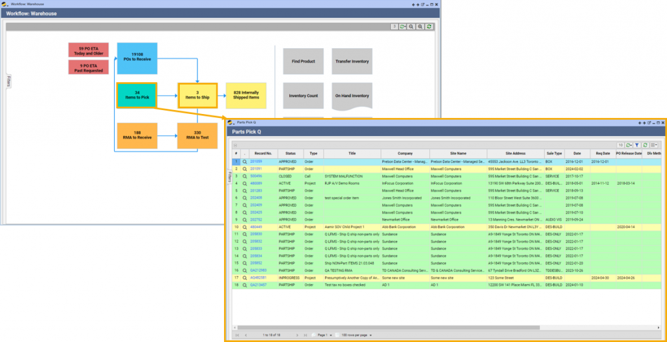Expand the Filters side panel in Parts Pick Q
Viewport: 667px width, 342px height.
pyautogui.click(x=229, y=176)
